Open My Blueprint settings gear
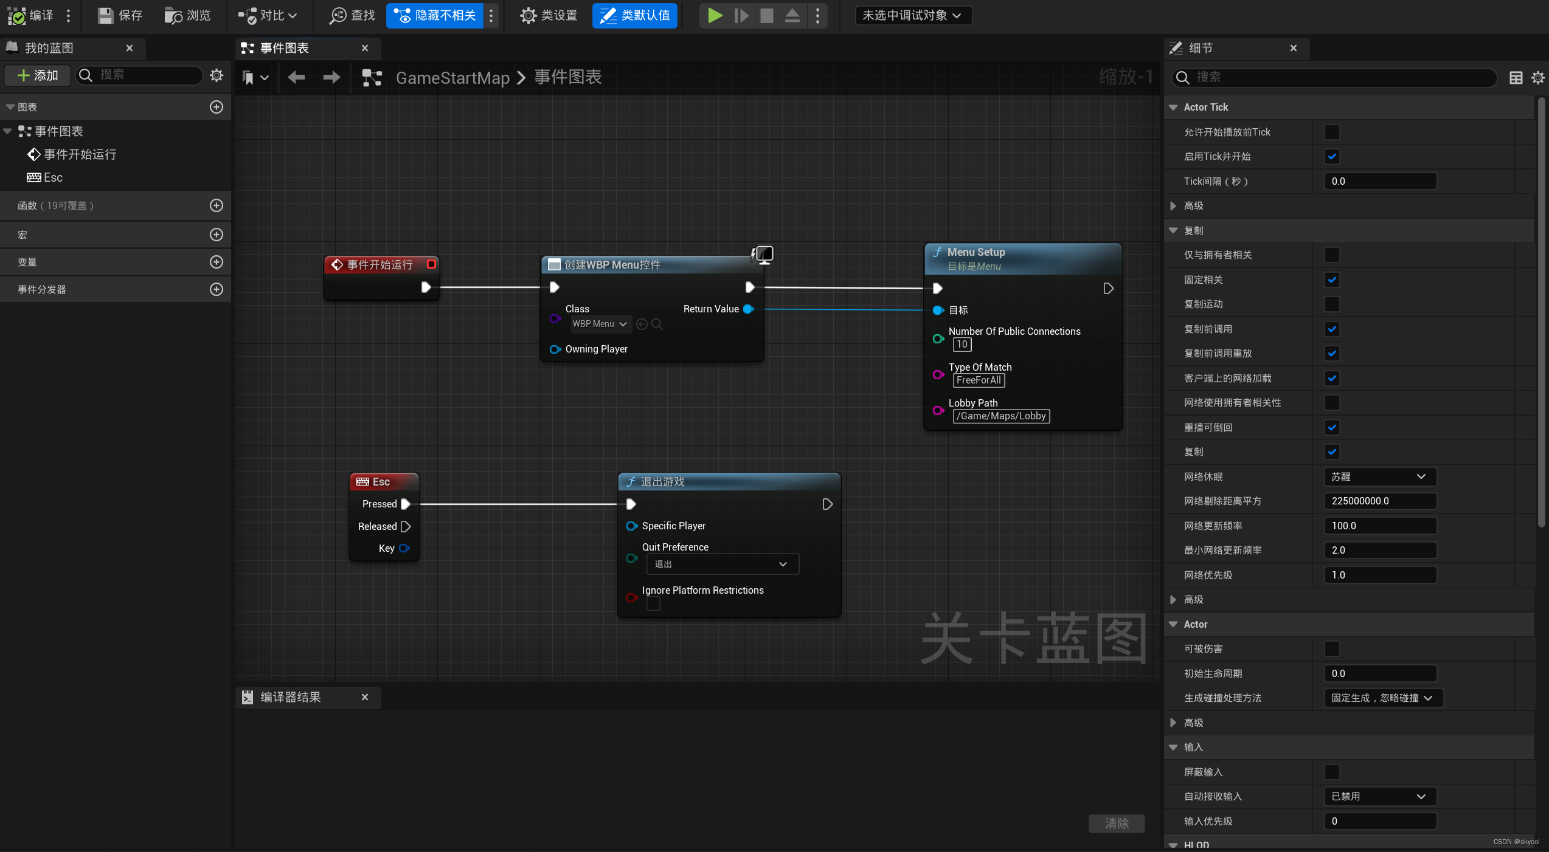The width and height of the screenshot is (1549, 852). point(217,75)
